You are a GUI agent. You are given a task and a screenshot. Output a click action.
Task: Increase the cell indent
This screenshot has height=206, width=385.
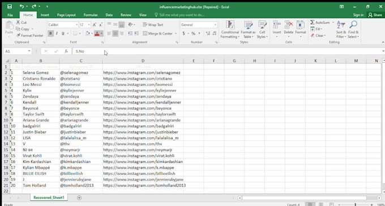pos(136,33)
